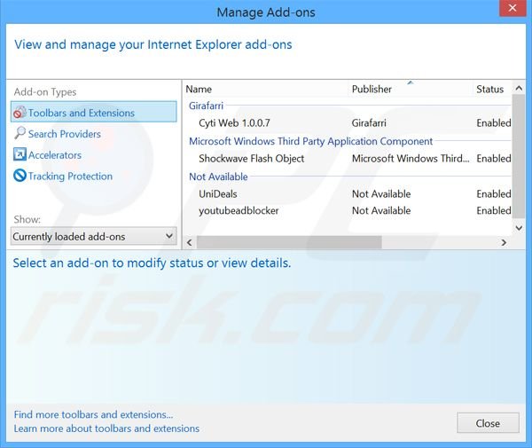Click the Close button
This screenshot has height=448, width=532.
pos(488,423)
